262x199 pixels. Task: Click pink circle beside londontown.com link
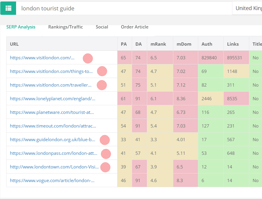click(105, 167)
